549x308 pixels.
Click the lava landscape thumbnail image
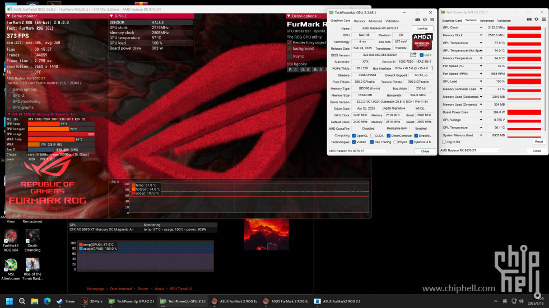coord(266,234)
